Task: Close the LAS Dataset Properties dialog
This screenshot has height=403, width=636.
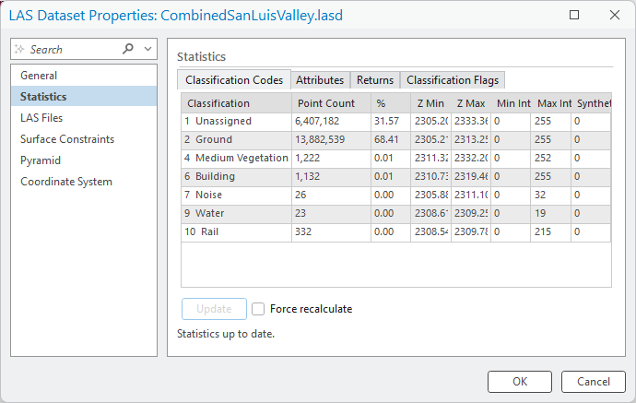Action: coord(614,15)
